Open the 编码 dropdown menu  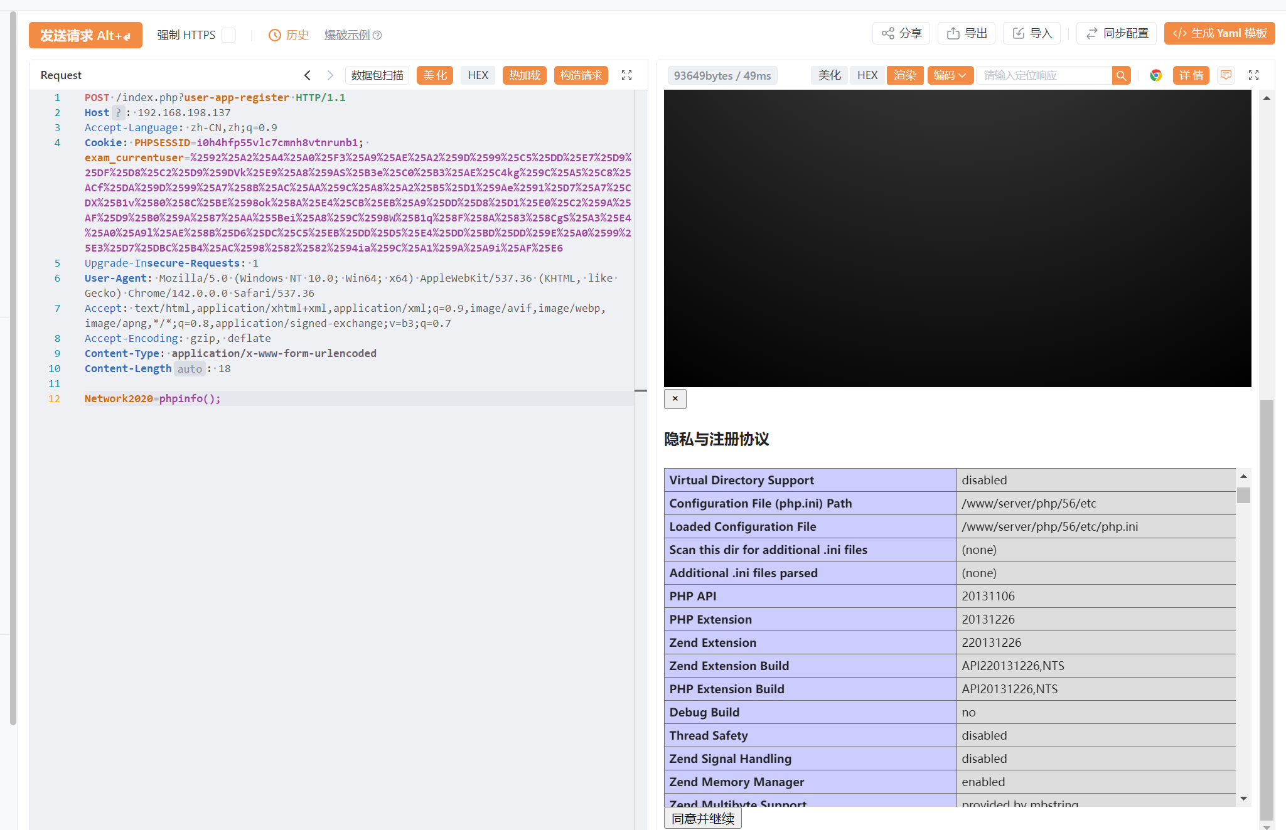(950, 75)
